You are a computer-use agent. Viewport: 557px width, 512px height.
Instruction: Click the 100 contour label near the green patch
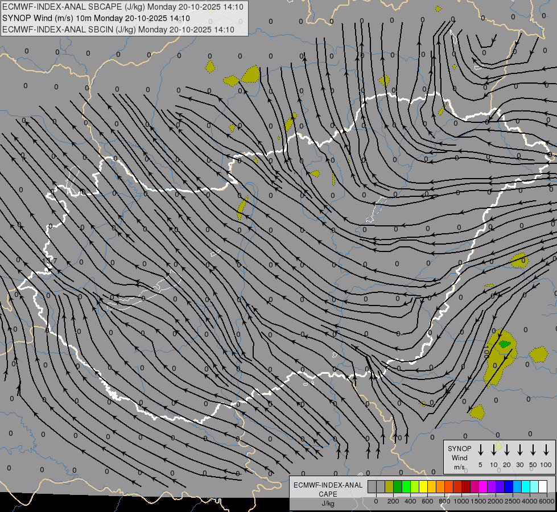487,353
